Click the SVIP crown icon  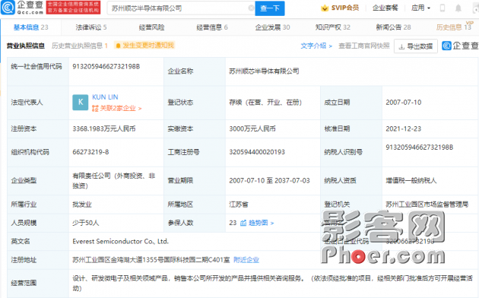click(x=325, y=8)
